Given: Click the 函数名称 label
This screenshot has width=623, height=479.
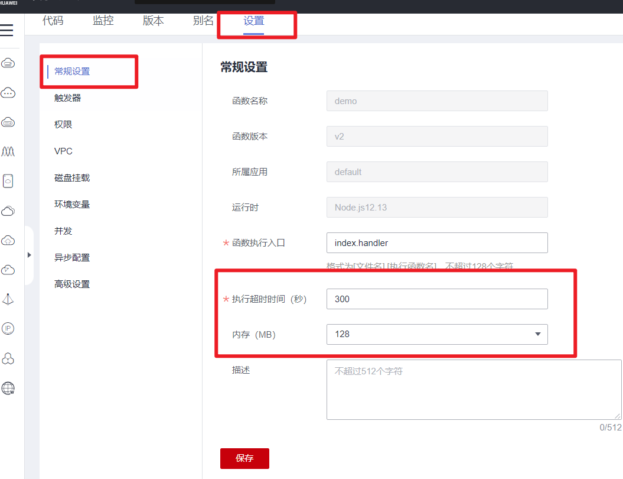Looking at the screenshot, I should [x=250, y=101].
